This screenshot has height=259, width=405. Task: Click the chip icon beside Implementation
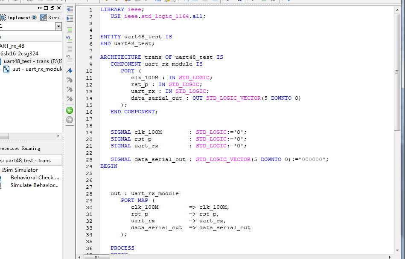tap(3, 17)
